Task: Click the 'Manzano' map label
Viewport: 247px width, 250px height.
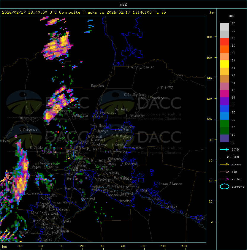Action: coord(25,232)
